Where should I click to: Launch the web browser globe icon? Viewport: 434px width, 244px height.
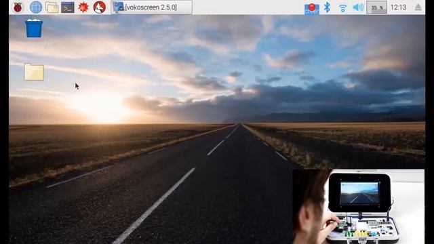click(36, 7)
